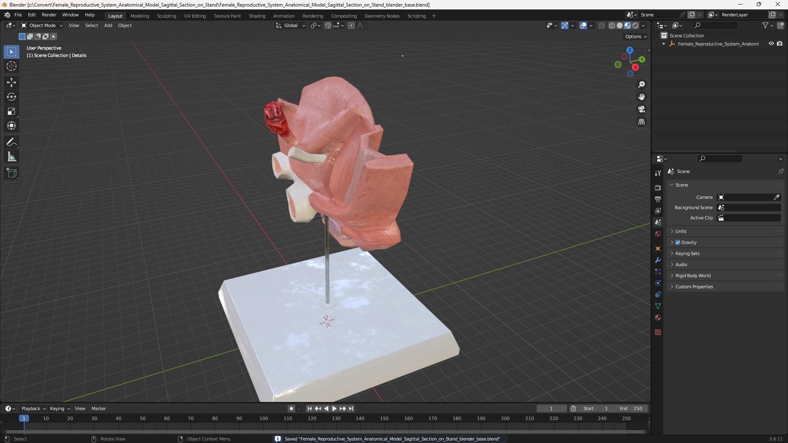This screenshot has height=443, width=788.
Task: Expand the Units panel
Action: click(725, 231)
